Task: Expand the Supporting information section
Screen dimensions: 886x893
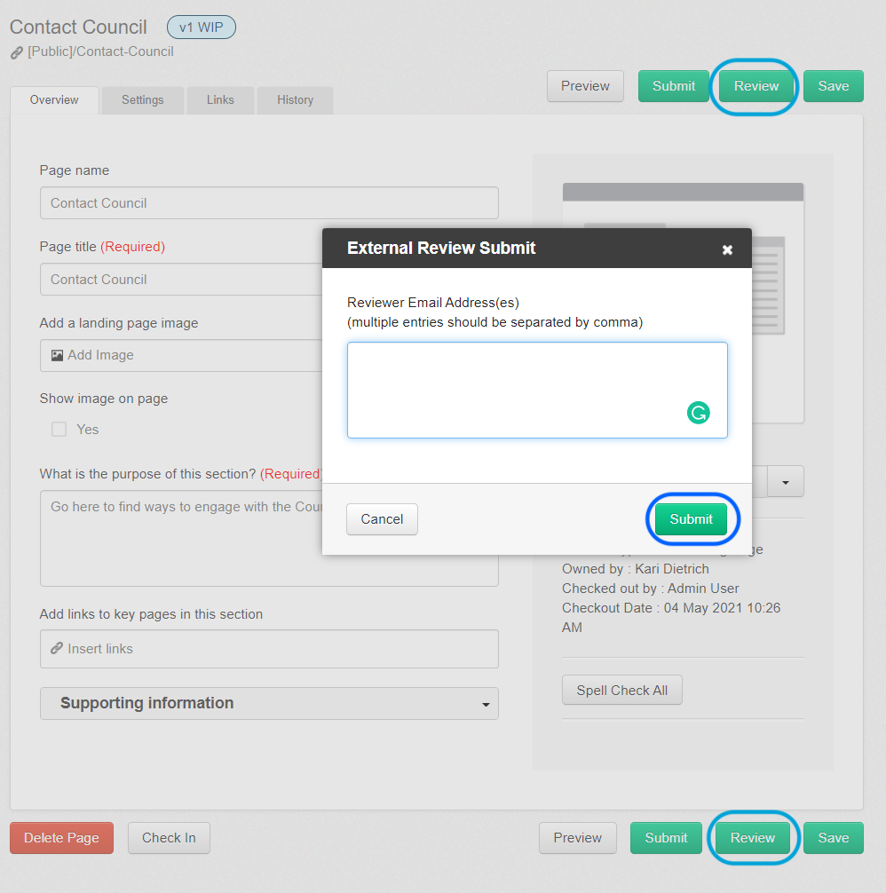Action: [486, 702]
